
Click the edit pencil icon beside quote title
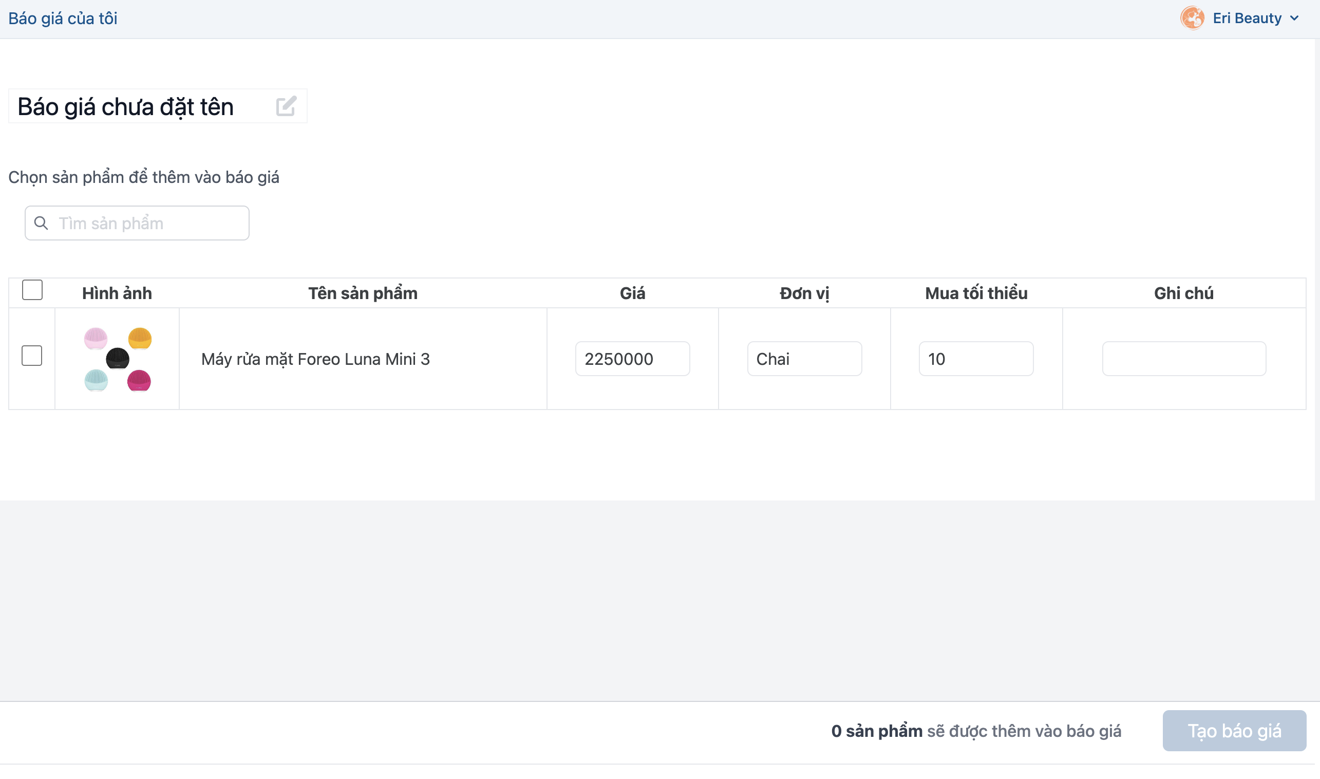(x=286, y=106)
